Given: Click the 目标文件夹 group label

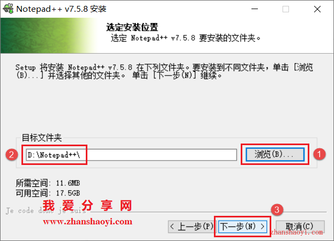Looking at the screenshot, I should [x=42, y=138].
